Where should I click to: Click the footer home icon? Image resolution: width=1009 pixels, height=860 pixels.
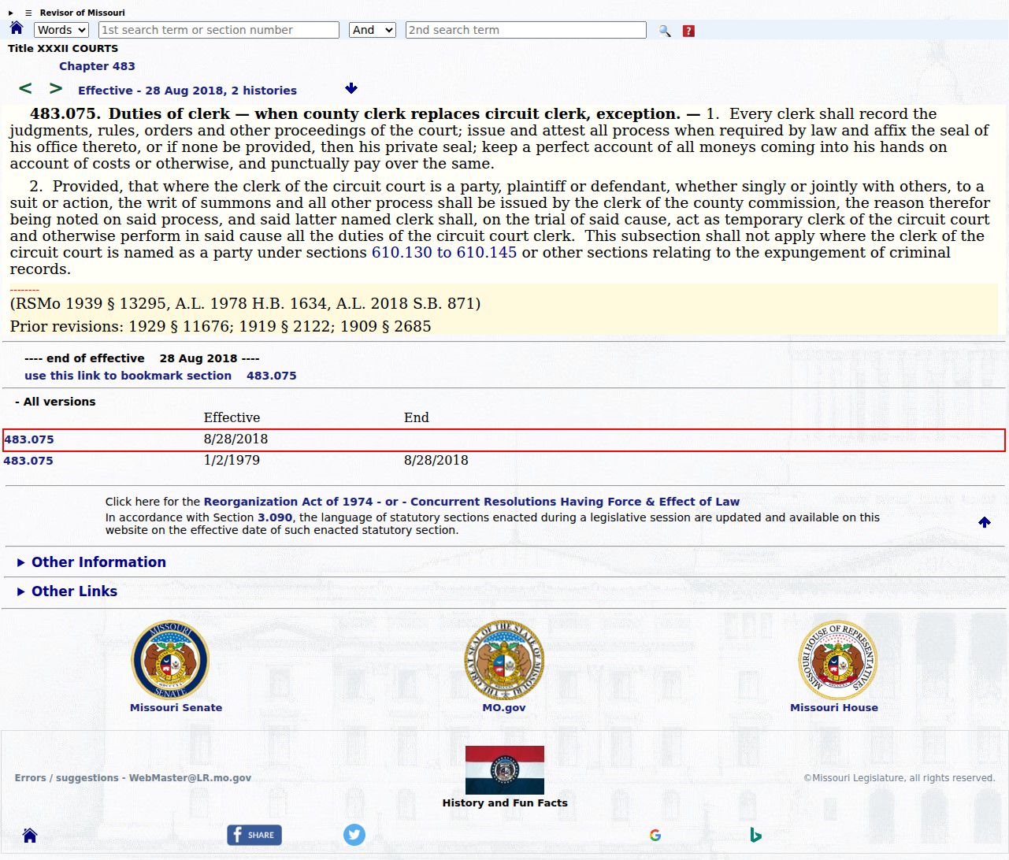[30, 836]
